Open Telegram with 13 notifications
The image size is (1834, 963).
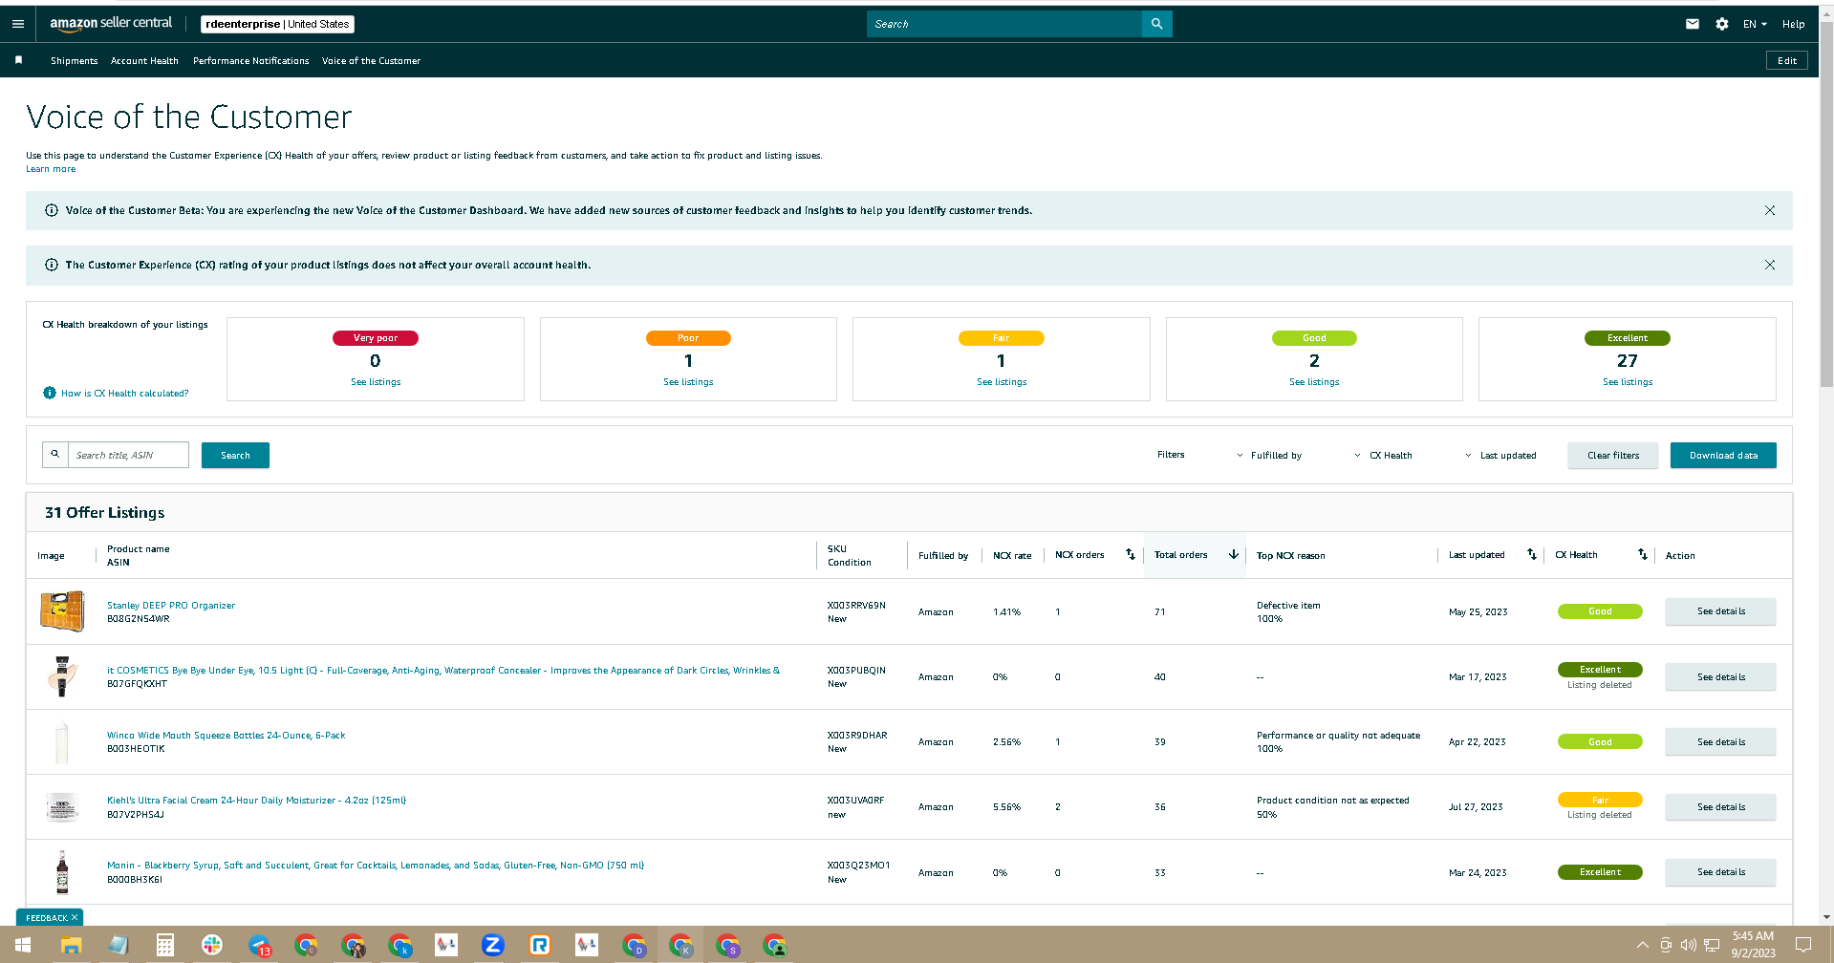[x=259, y=945]
